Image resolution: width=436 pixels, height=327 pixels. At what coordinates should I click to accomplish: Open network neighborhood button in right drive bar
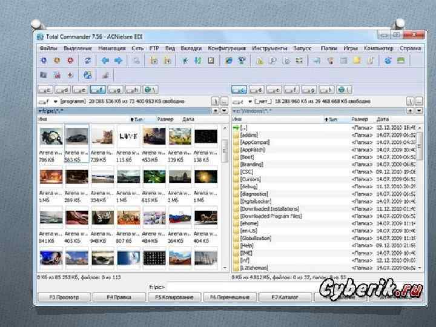(344, 90)
